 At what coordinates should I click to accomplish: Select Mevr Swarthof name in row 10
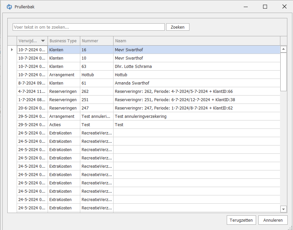129,58
